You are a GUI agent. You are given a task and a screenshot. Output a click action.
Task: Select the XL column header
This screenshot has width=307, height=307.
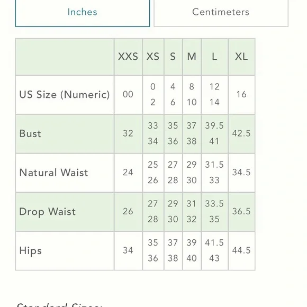(241, 57)
